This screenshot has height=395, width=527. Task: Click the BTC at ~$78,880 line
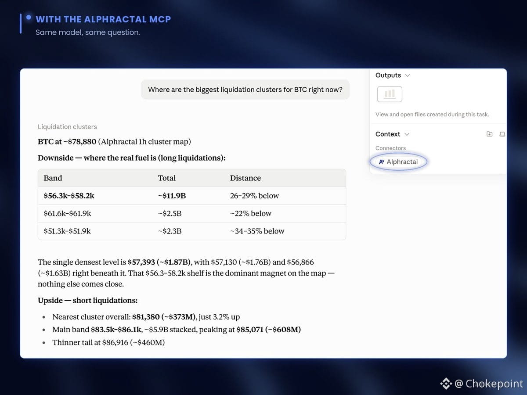[114, 142]
